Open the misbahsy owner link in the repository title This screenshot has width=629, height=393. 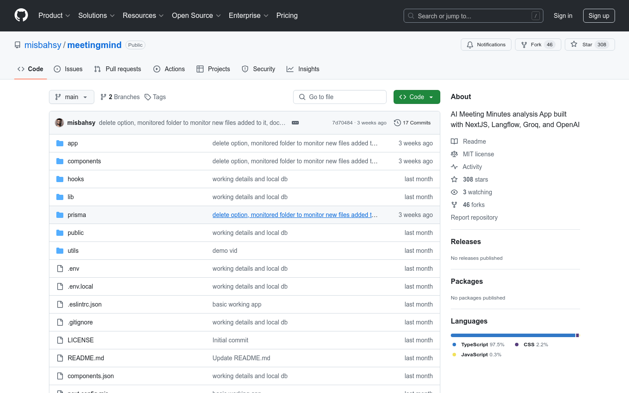[43, 45]
